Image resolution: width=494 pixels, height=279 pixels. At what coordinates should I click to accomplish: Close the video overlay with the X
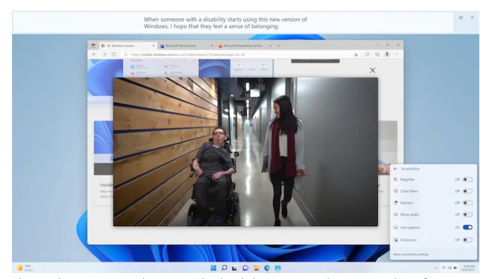[373, 70]
